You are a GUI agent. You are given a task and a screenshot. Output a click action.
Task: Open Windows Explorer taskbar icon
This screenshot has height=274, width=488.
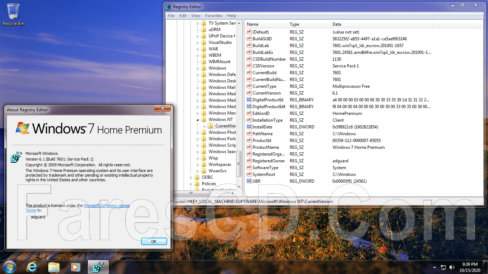pos(54,267)
